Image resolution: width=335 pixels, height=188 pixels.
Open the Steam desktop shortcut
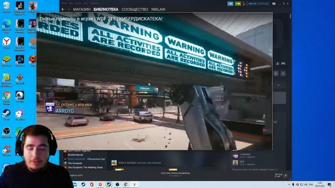[x=6, y=114]
